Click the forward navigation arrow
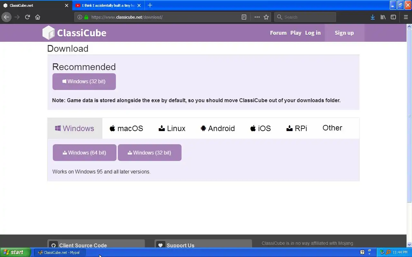Image resolution: width=412 pixels, height=257 pixels. coord(17,17)
